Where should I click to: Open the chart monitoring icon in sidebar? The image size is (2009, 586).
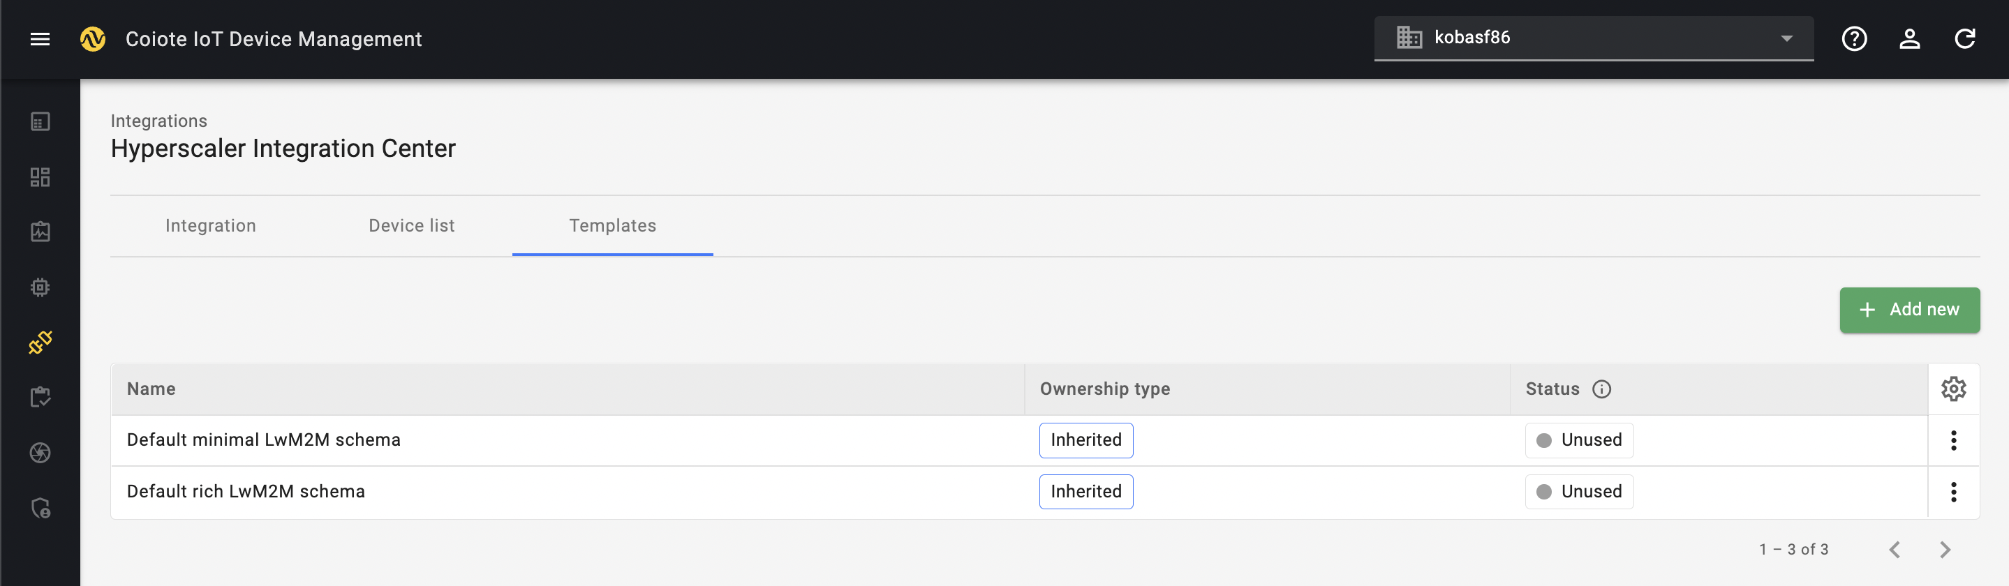(40, 232)
